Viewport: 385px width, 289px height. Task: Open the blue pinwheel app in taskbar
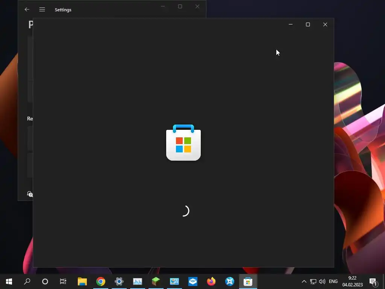click(230, 281)
